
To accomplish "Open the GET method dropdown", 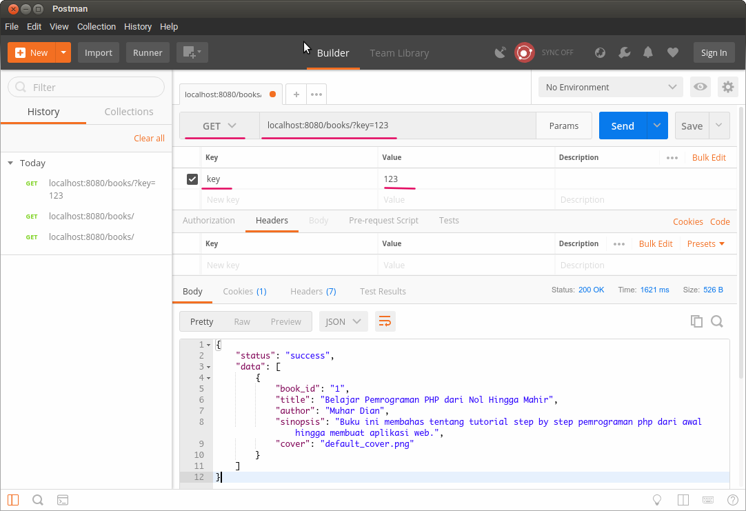I will tap(219, 126).
